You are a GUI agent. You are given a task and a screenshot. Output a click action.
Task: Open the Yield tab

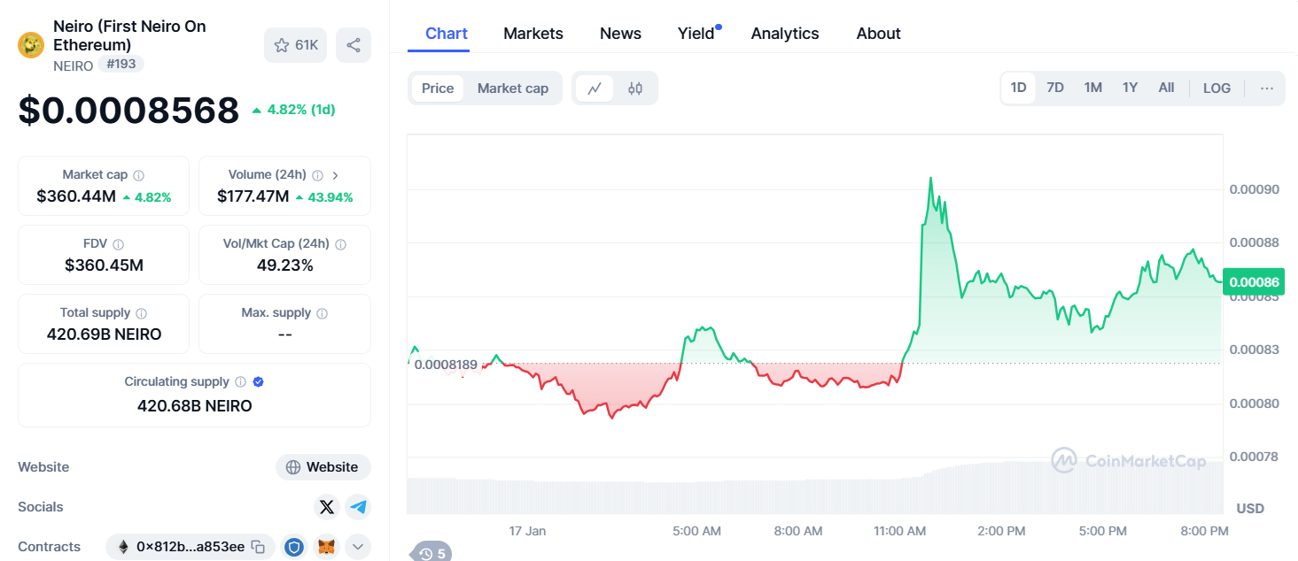tap(696, 34)
